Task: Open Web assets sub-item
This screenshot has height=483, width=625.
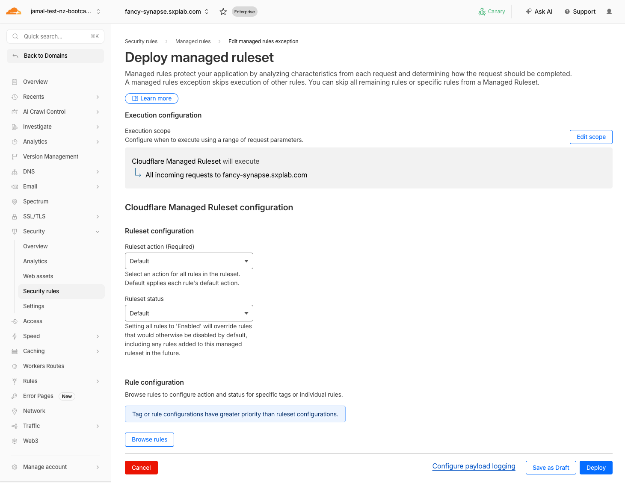Action: coord(61,276)
